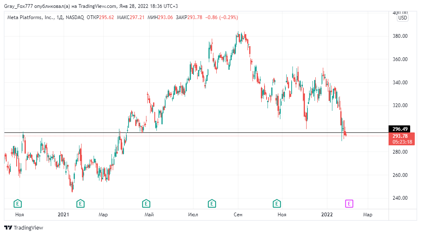Click the 280.00 price axis label
421x235 pixels.
[x=400, y=152]
